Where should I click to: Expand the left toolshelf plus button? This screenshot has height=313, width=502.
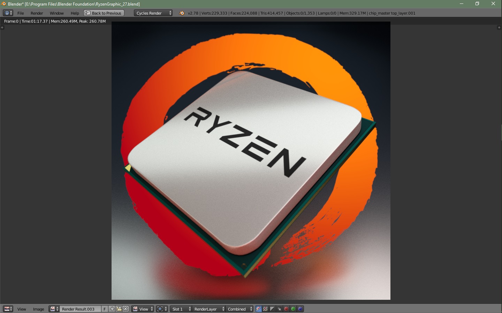coord(2,27)
